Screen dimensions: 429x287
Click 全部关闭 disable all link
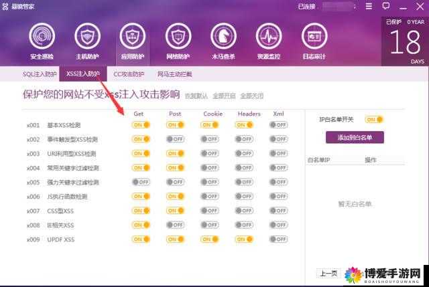point(252,96)
